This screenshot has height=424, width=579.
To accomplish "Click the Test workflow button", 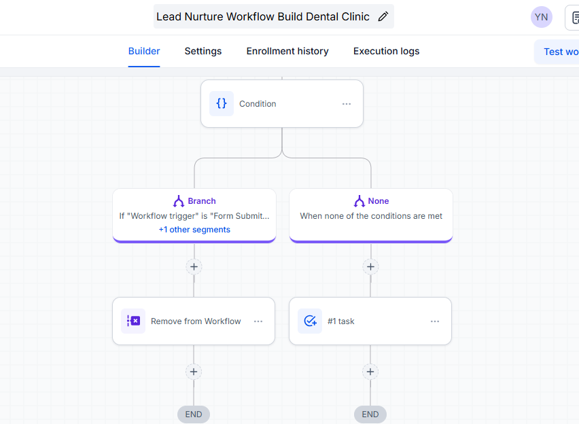I will coord(557,52).
